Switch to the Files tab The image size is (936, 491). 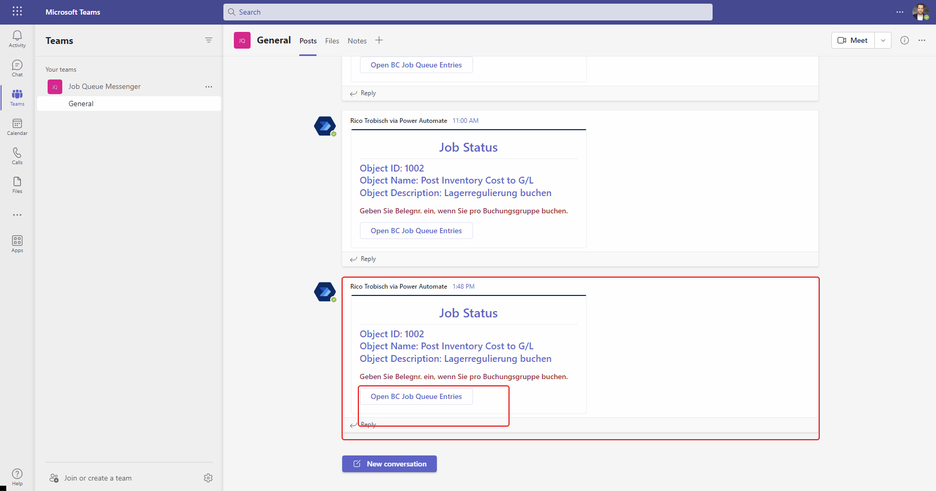[x=332, y=41]
